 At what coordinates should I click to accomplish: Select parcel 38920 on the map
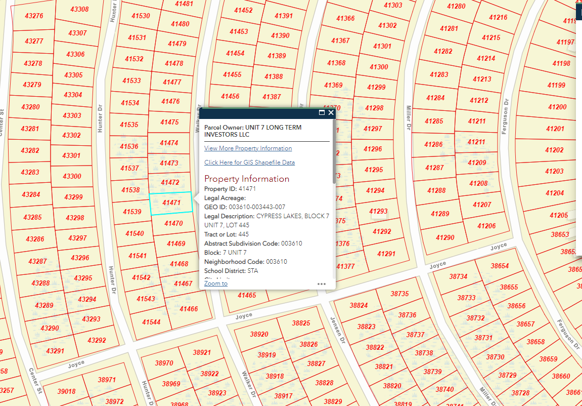click(259, 335)
